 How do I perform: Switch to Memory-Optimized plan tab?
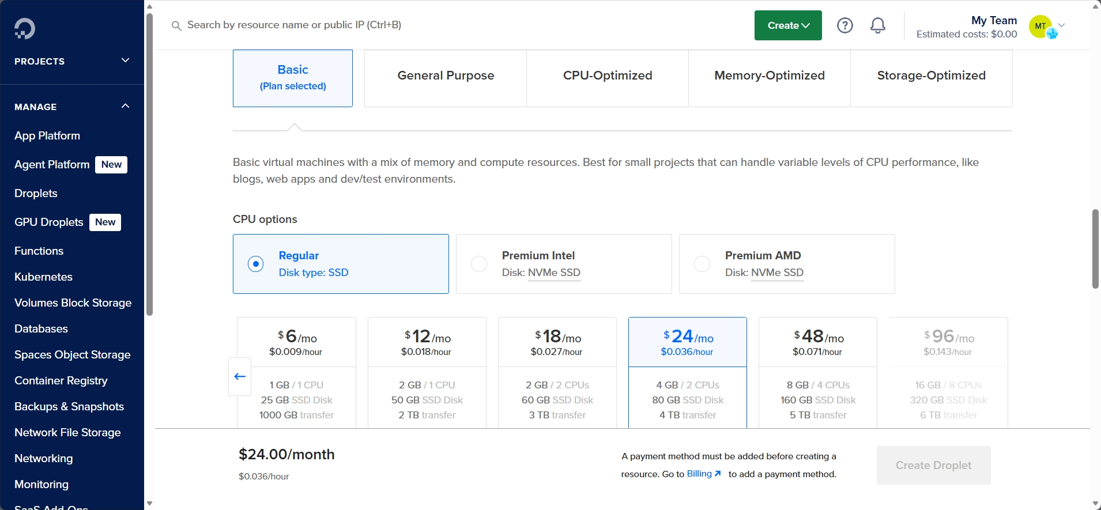pyautogui.click(x=770, y=78)
